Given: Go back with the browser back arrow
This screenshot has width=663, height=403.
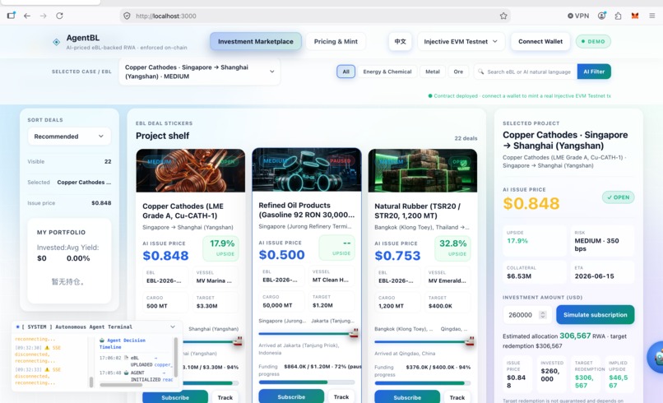Looking at the screenshot, I should tap(27, 16).
